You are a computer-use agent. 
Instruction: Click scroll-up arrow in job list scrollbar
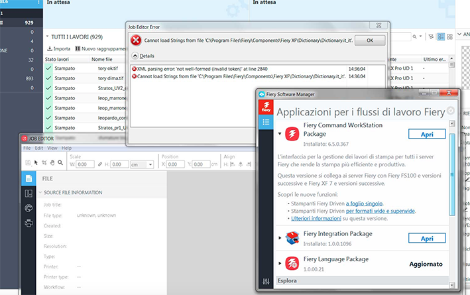pos(452,58)
